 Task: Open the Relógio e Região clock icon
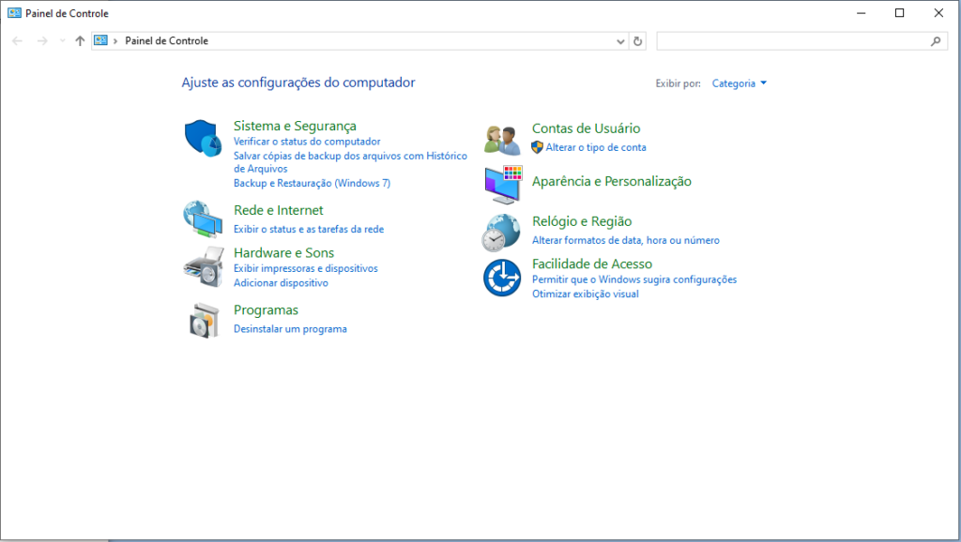[501, 233]
